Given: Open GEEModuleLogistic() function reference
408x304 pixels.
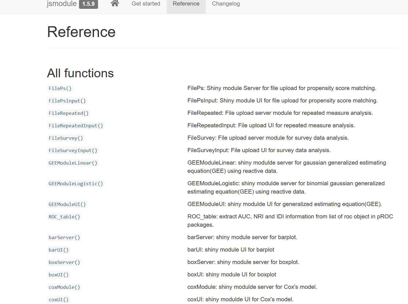Looking at the screenshot, I should (76, 184).
